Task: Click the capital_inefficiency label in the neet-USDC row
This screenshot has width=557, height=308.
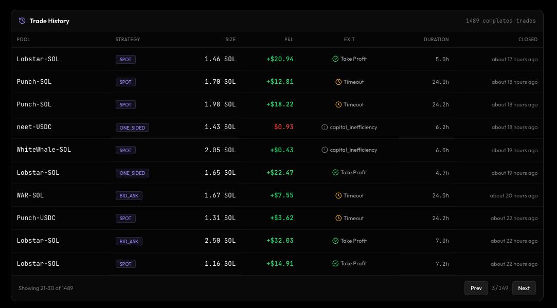Action: click(353, 127)
